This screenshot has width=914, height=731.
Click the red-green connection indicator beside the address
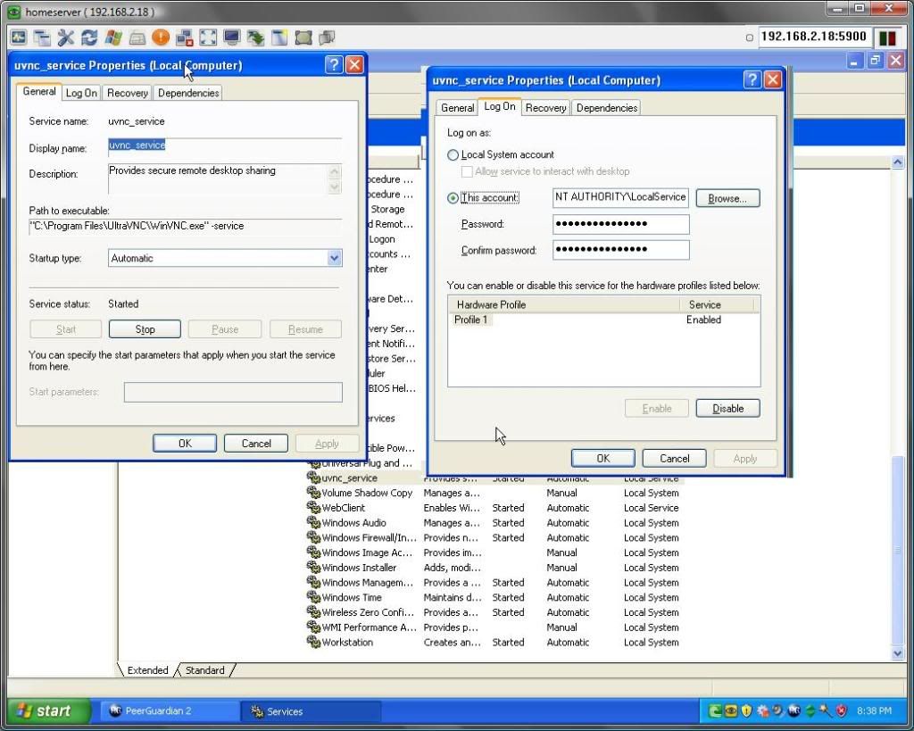887,37
